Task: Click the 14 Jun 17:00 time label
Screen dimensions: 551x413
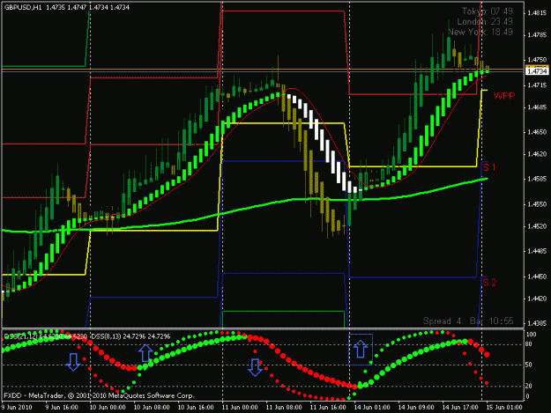Action: tap(459, 408)
